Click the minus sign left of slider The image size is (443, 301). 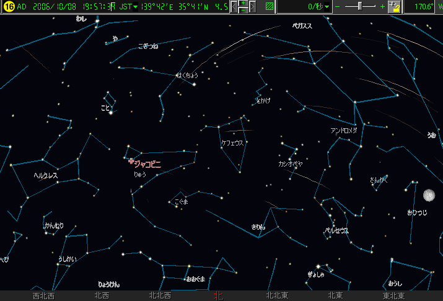pyautogui.click(x=338, y=7)
